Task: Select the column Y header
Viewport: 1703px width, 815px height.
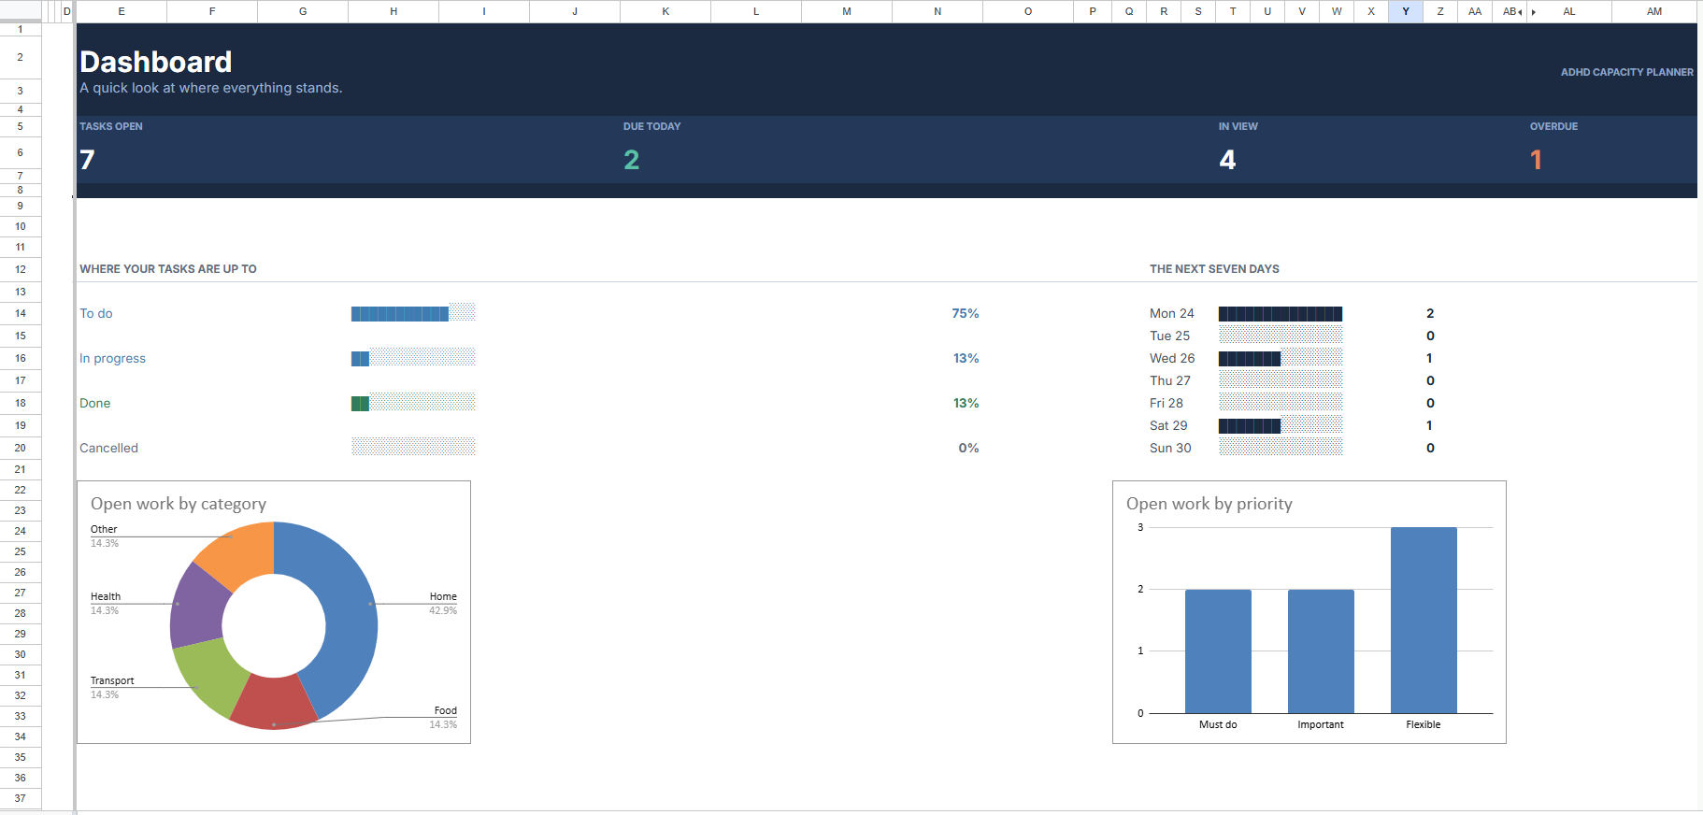Action: [1406, 11]
